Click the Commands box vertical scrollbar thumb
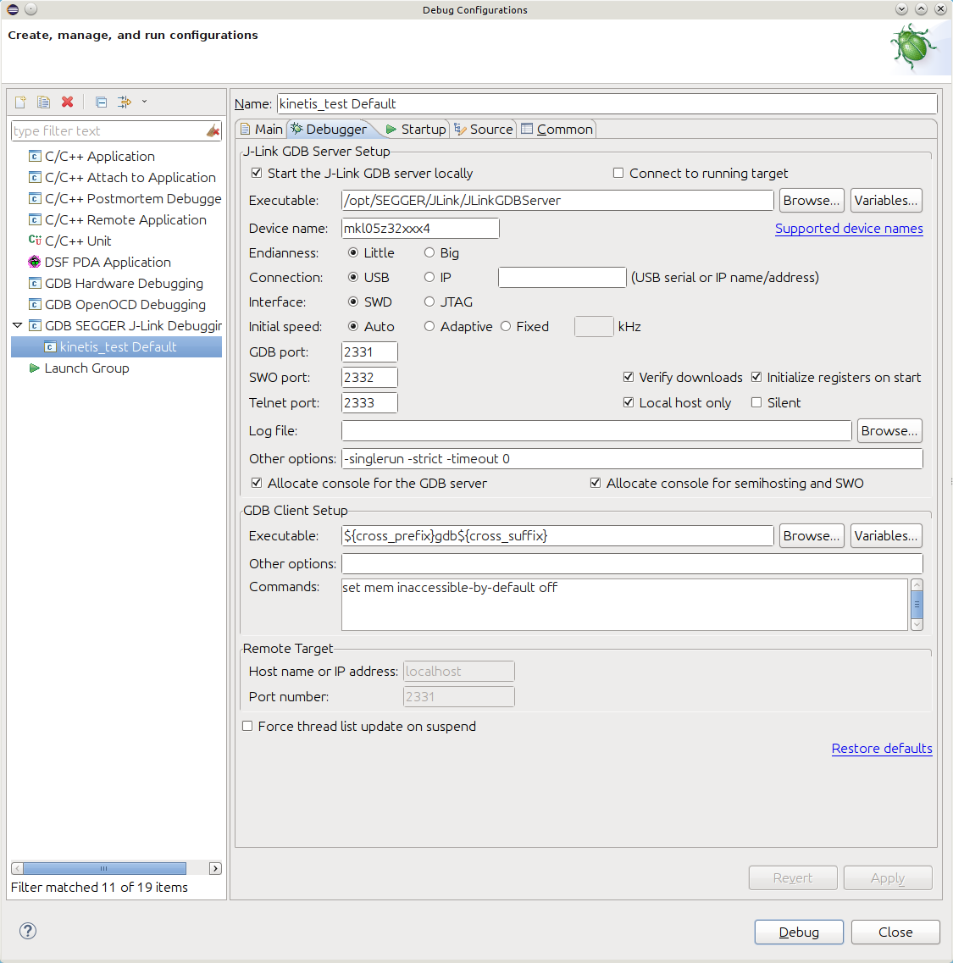The height and width of the screenshot is (963, 953). pos(917,605)
